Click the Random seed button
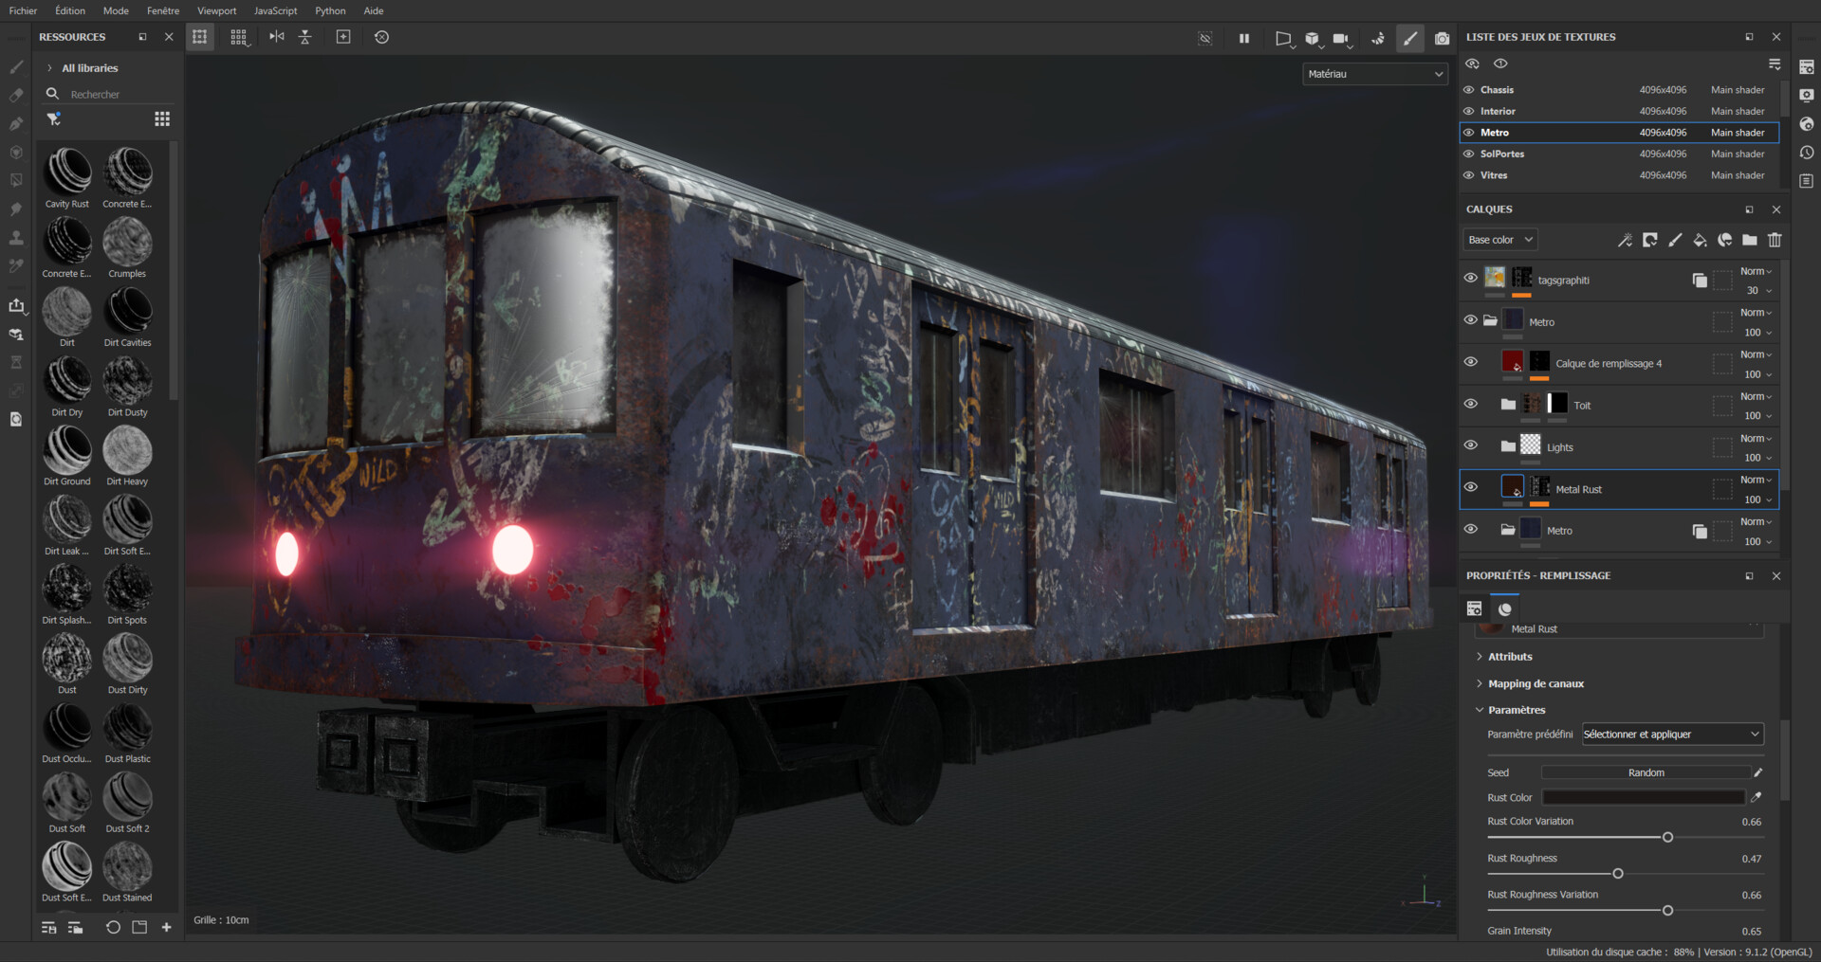 (1648, 772)
